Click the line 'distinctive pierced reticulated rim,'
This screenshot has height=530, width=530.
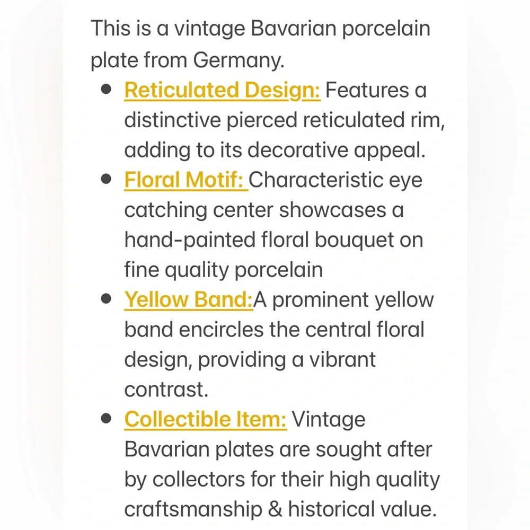tap(285, 120)
